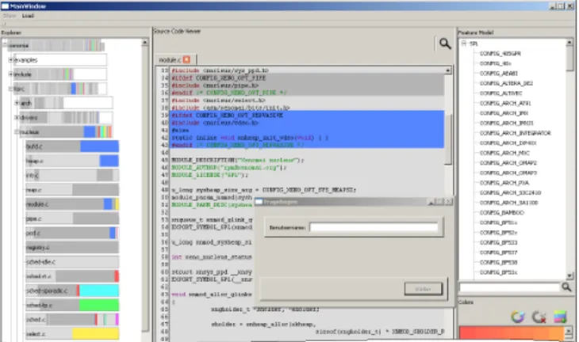Screen dimensions: 579x342
Task: Click the Feature Model scroll down arrow
Action: tap(569, 275)
